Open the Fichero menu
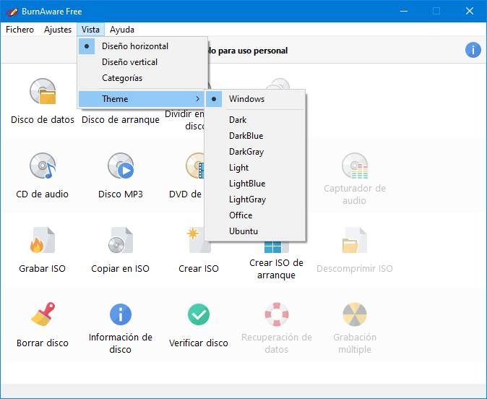 [20, 30]
